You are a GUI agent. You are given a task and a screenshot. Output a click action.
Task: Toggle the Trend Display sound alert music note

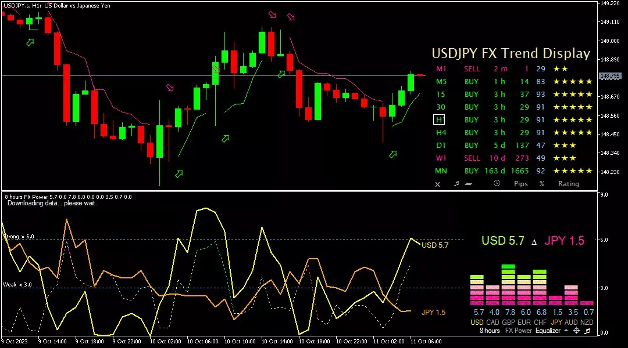(x=456, y=184)
